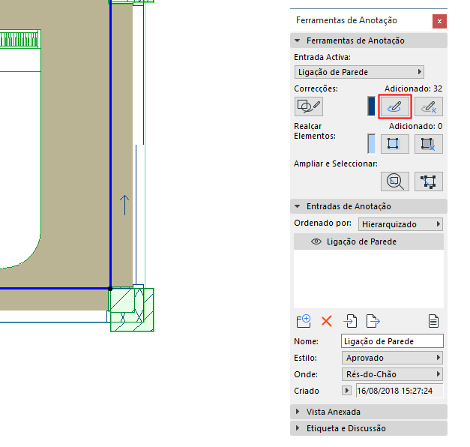Screen dimensions: 470x447
Task: Click the "Adicionado: 32" counter text
Action: tap(413, 88)
